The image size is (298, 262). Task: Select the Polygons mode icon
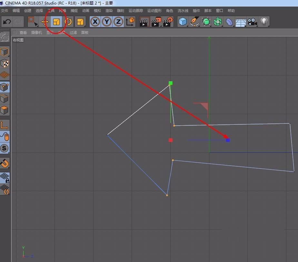[5, 110]
